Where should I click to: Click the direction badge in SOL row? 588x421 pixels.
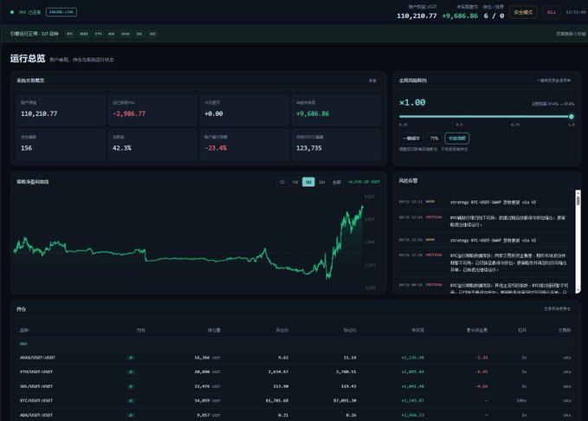coord(131,386)
